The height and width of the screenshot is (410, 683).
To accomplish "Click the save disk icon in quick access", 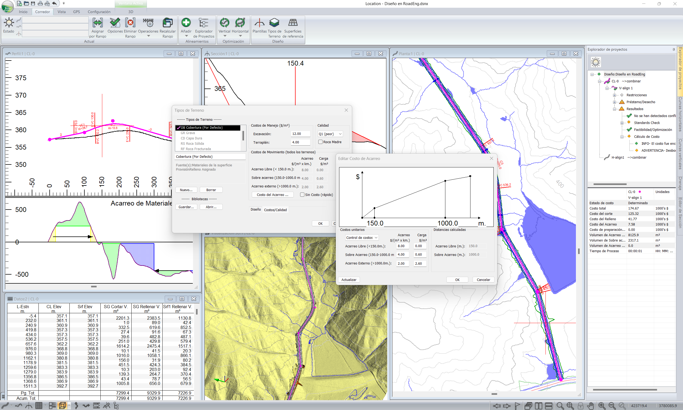I will [x=33, y=3].
